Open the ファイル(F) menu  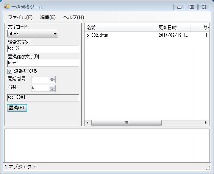20,17
